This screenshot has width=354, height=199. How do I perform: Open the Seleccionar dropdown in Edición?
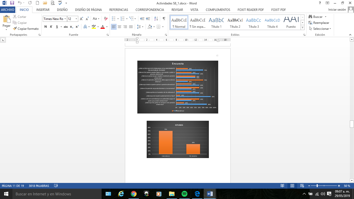pos(320,29)
